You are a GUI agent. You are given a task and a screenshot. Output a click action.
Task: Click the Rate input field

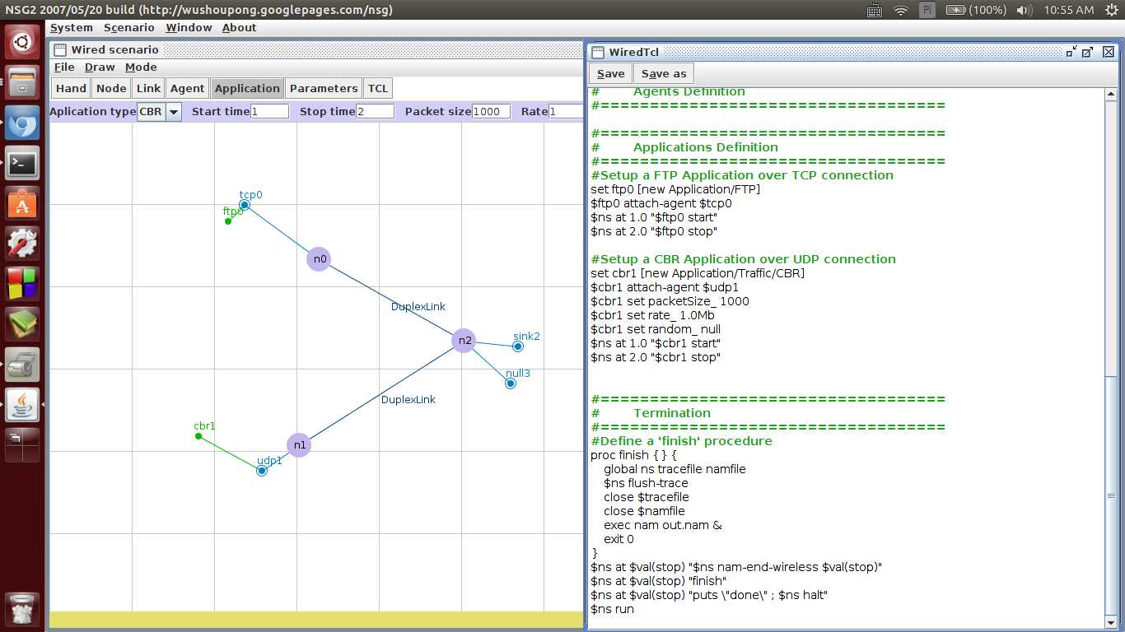566,112
